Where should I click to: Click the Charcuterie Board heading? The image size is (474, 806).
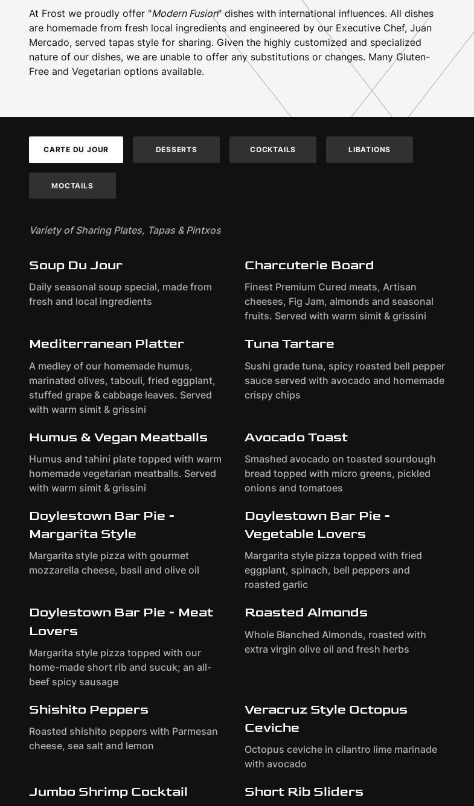coord(309,265)
